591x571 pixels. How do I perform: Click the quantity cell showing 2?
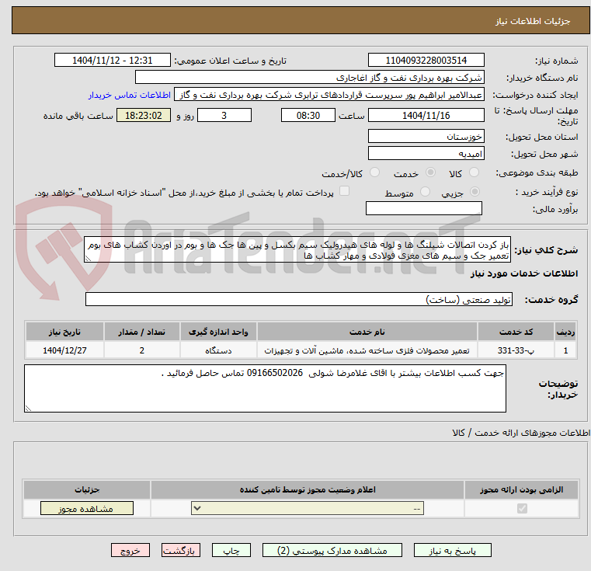coord(142,350)
